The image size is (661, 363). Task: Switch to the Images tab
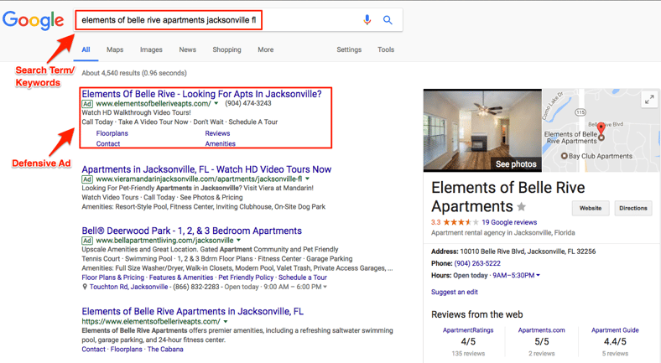click(151, 49)
